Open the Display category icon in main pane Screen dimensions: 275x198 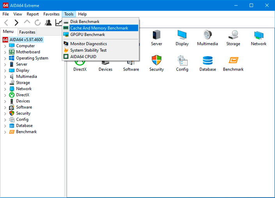click(x=182, y=35)
